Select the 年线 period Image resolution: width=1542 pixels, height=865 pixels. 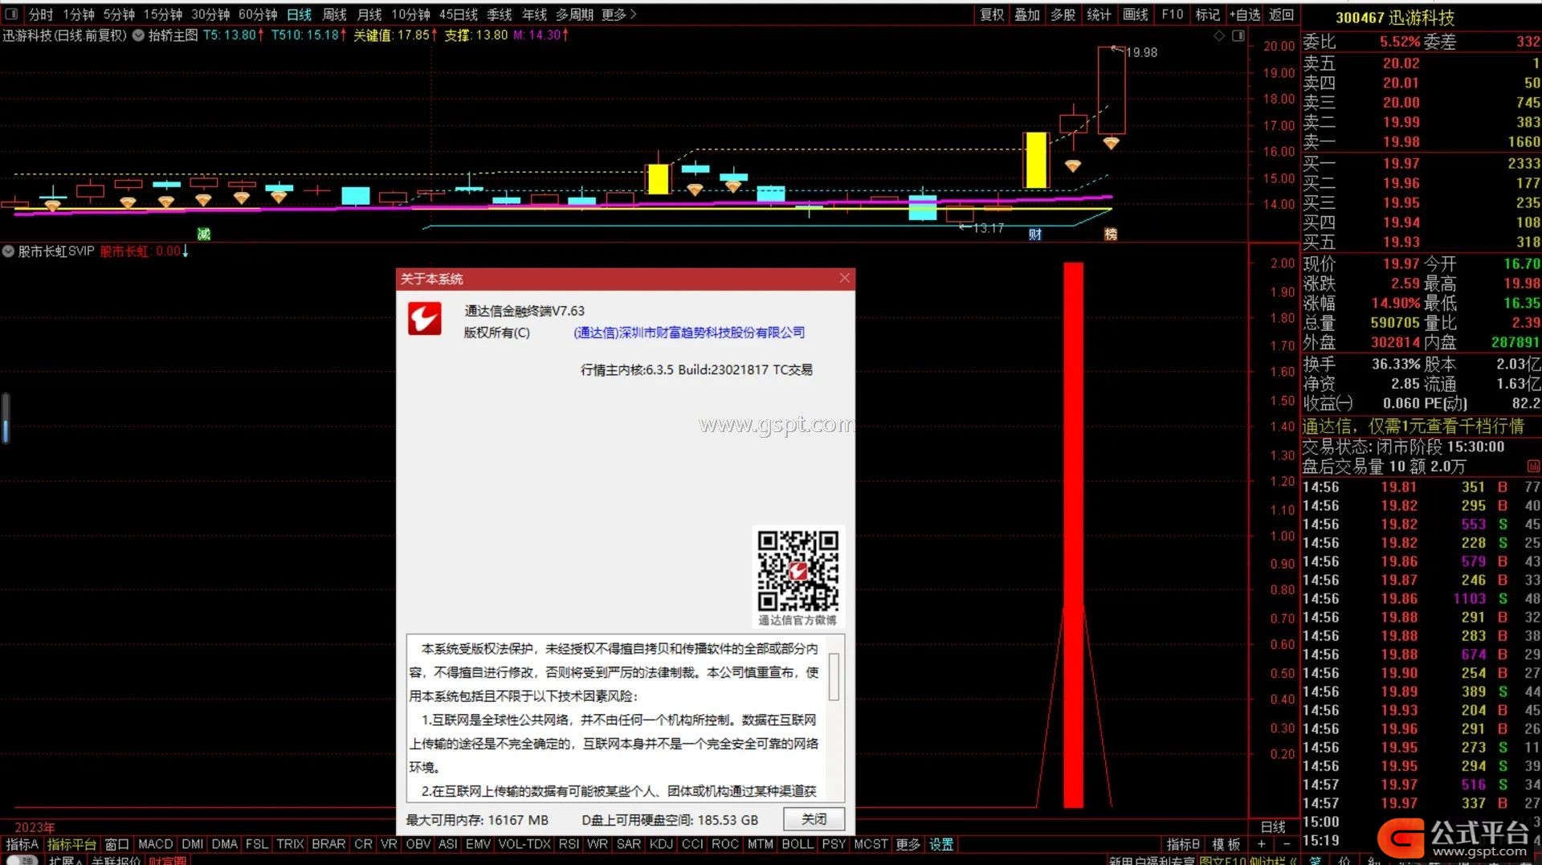pos(534,14)
